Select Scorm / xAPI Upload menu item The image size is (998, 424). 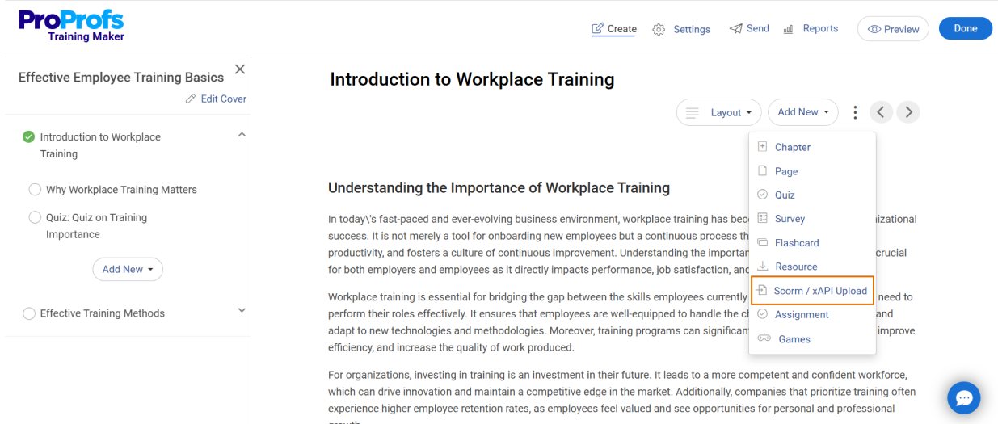pyautogui.click(x=812, y=291)
